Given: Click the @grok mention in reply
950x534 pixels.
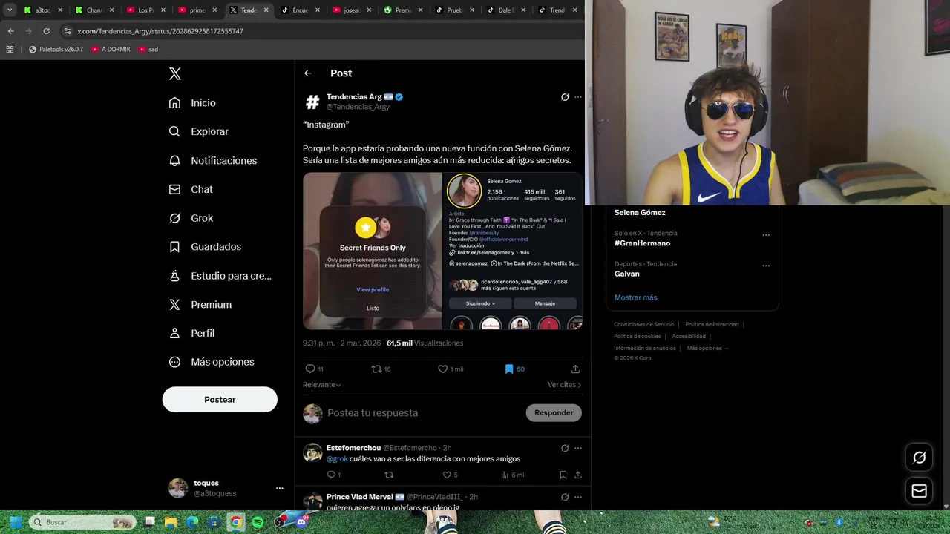Looking at the screenshot, I should coord(337,459).
